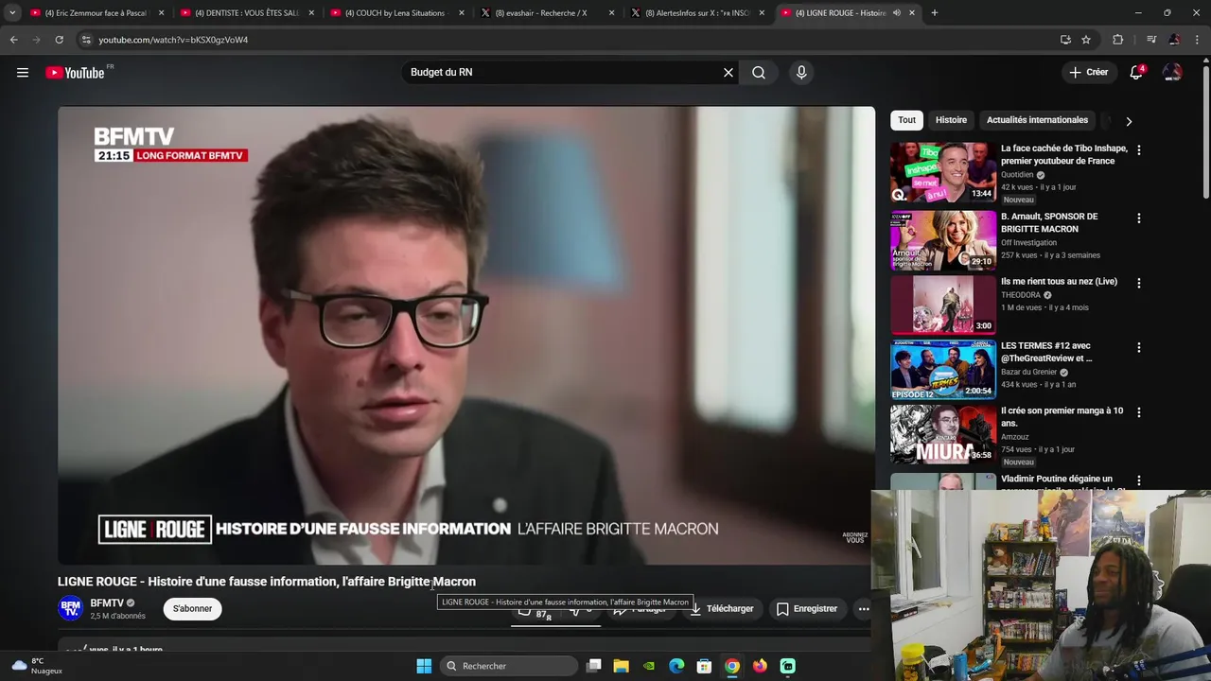Screen dimensions: 1211x681
Task: Click the main video player to pause
Action: [466, 336]
